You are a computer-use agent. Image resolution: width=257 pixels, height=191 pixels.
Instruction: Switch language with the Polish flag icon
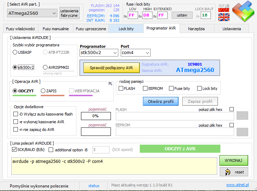coord(224,8)
